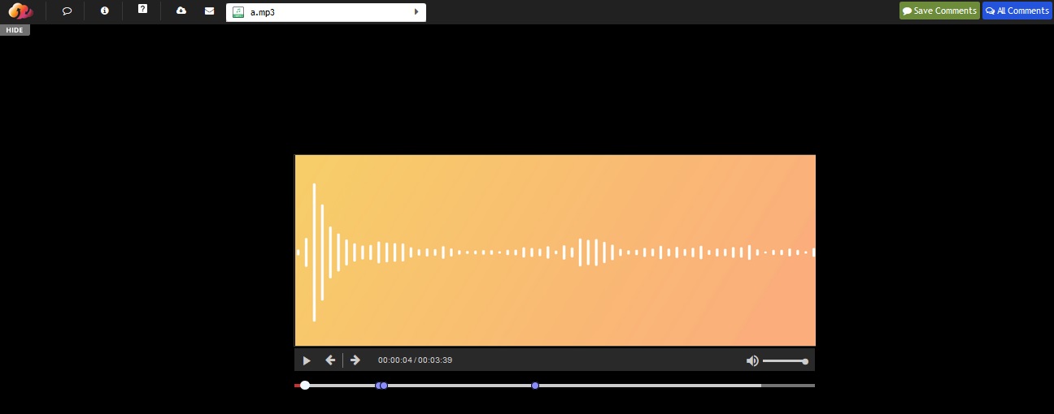Expand the a.mp3 file selector arrow
The image size is (1054, 414).
tap(416, 12)
